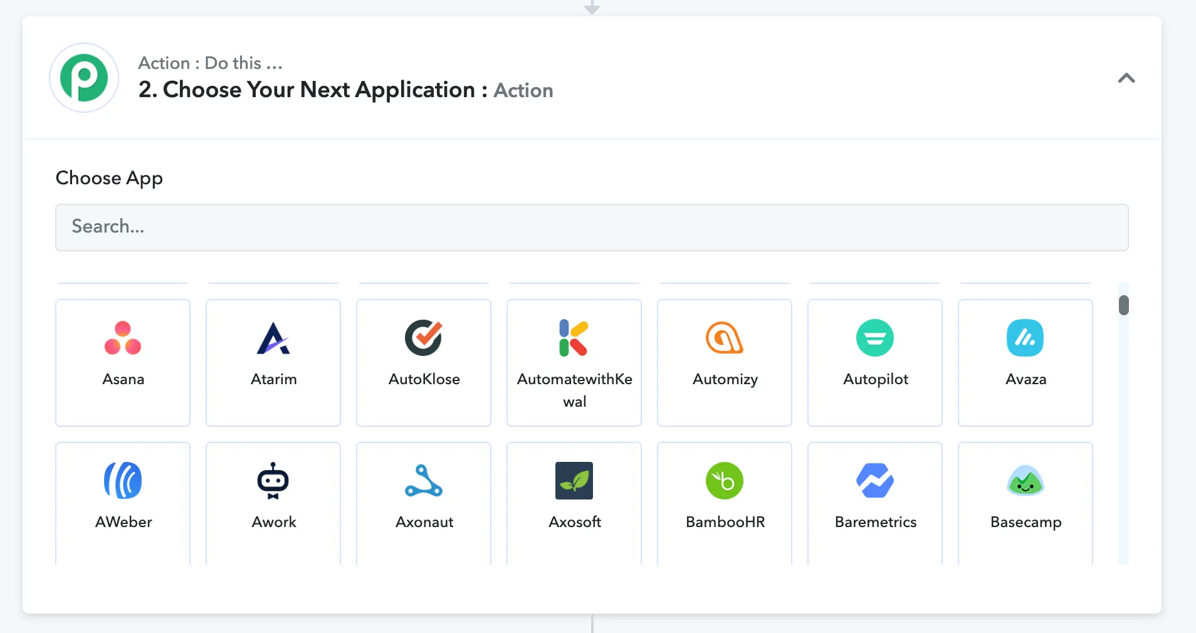Viewport: 1196px width, 633px height.
Task: Click the Pabbly green P logo
Action: [x=84, y=78]
